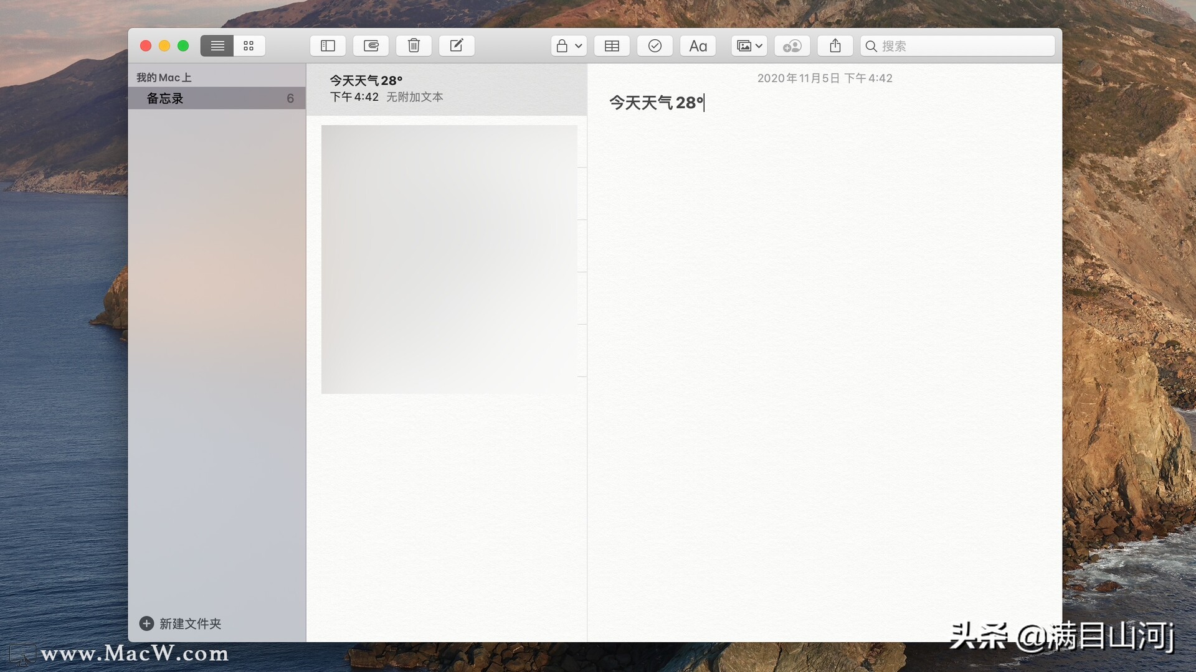Close the Notes window
The image size is (1196, 672).
coord(146,46)
